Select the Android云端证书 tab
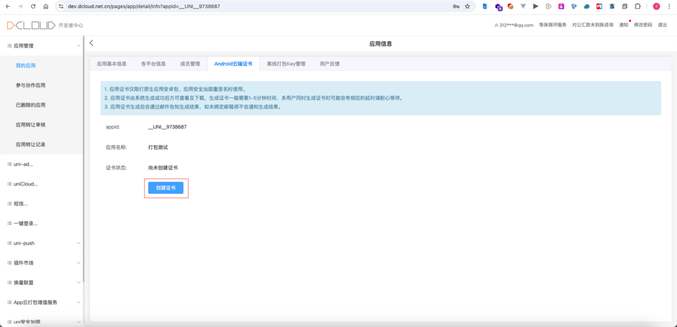Screen dimensions: 677x327 click(233, 64)
